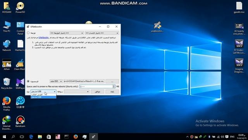Click the persistence space spinner arrows
Screen dimensions: 248x140
[114, 86]
